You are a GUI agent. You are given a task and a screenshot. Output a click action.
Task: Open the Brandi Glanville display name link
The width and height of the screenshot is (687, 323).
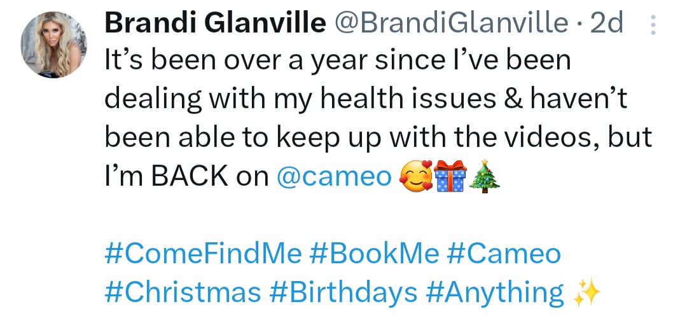(x=214, y=24)
